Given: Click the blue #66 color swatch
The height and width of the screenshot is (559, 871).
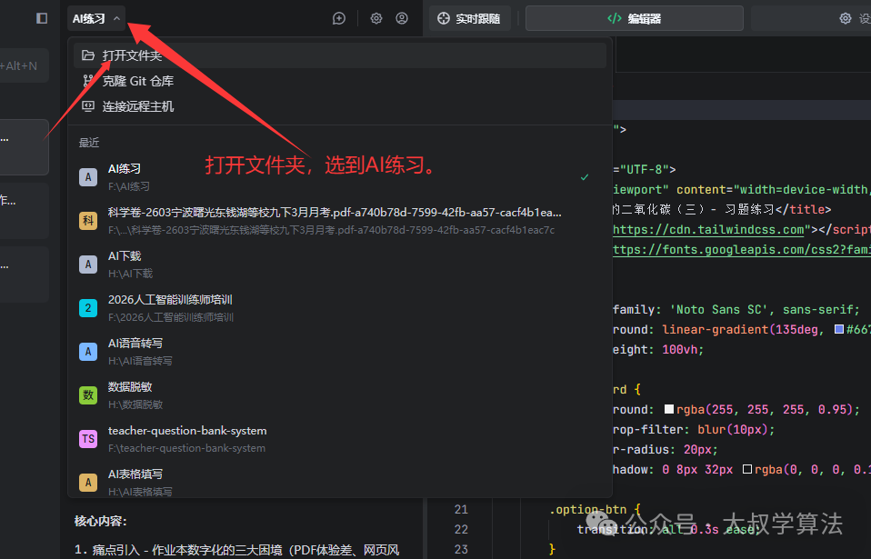Looking at the screenshot, I should tap(839, 329).
